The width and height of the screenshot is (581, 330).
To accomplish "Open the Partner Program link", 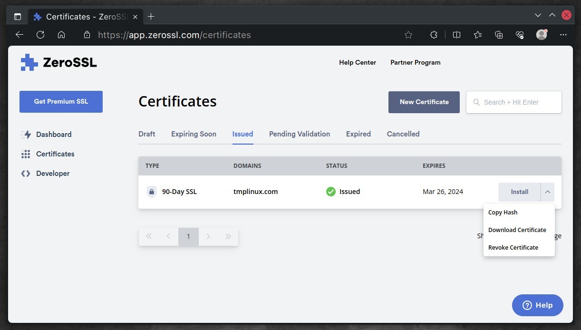I will tap(416, 62).
